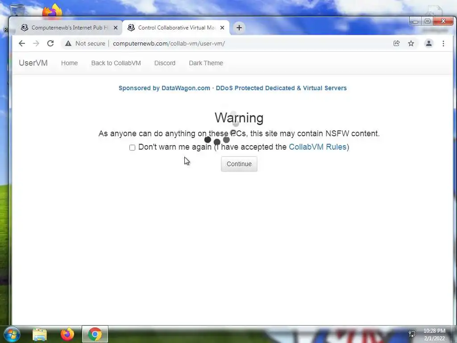Reload the page with the refresh icon
Image resolution: width=457 pixels, height=343 pixels.
pyautogui.click(x=50, y=43)
